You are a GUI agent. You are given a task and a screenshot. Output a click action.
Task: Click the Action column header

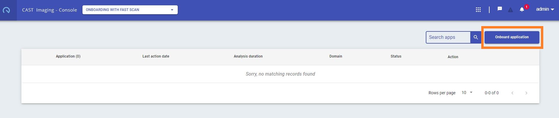pos(453,57)
